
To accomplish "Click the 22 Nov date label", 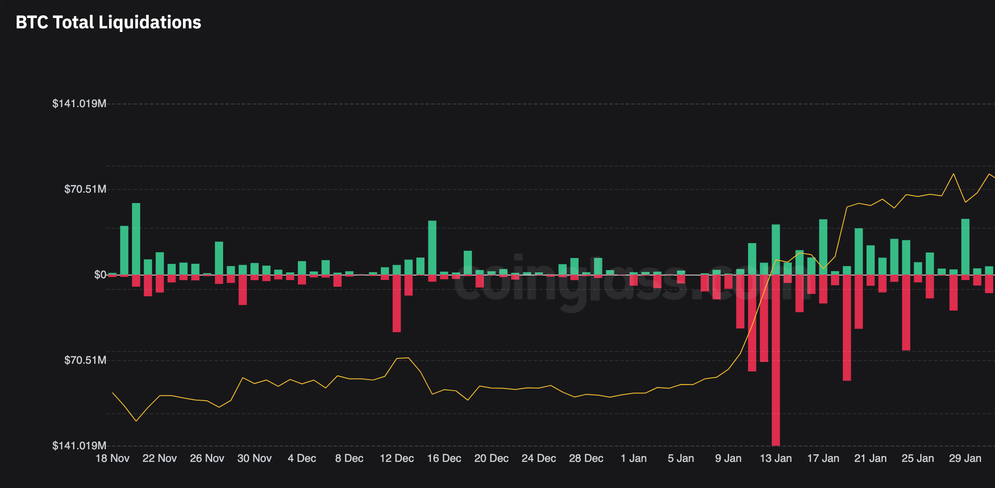I will 160,458.
